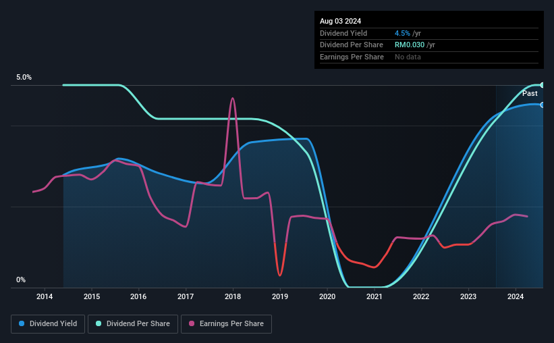Select the blue Dividend Yield endpoint marker
The width and height of the screenshot is (554, 343).
543,105
